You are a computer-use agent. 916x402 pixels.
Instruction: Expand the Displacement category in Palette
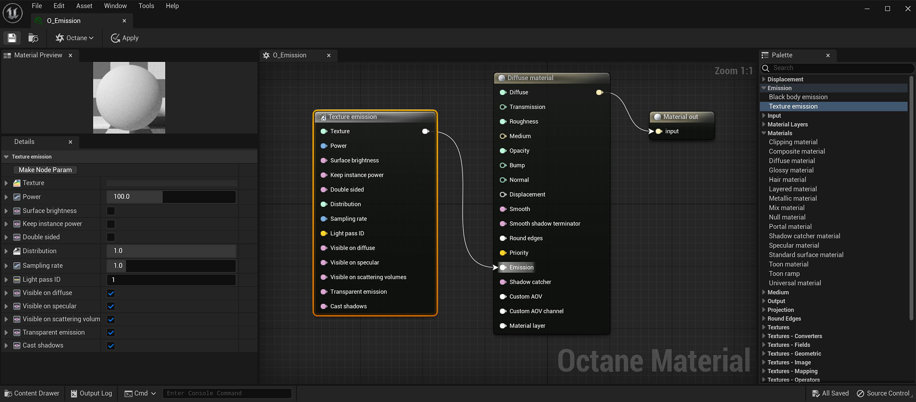763,79
